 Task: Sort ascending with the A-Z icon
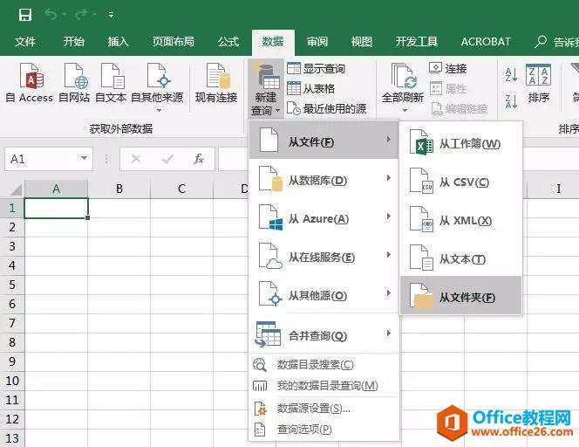[x=512, y=75]
